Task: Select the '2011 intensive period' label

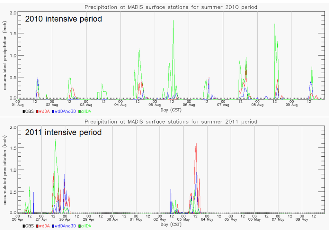Action: click(63, 132)
